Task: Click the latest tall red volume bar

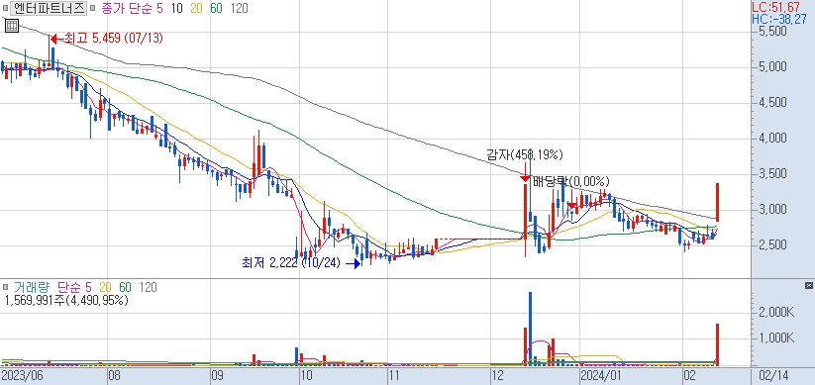Action: coord(717,345)
